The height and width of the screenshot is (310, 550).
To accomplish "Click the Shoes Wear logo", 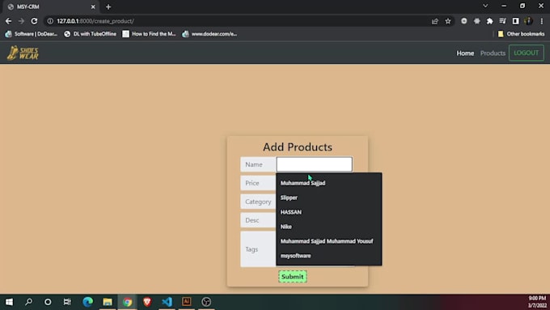I will click(x=23, y=53).
